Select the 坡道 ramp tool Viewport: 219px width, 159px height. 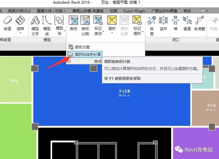pos(7,23)
